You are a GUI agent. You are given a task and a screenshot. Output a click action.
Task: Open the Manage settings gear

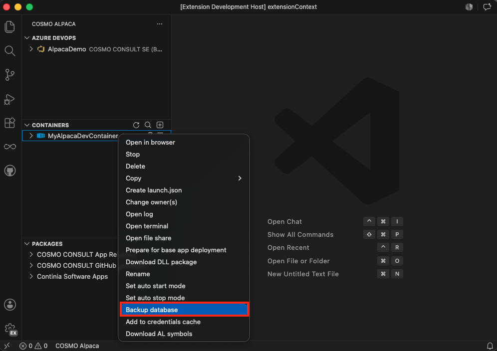[10, 329]
